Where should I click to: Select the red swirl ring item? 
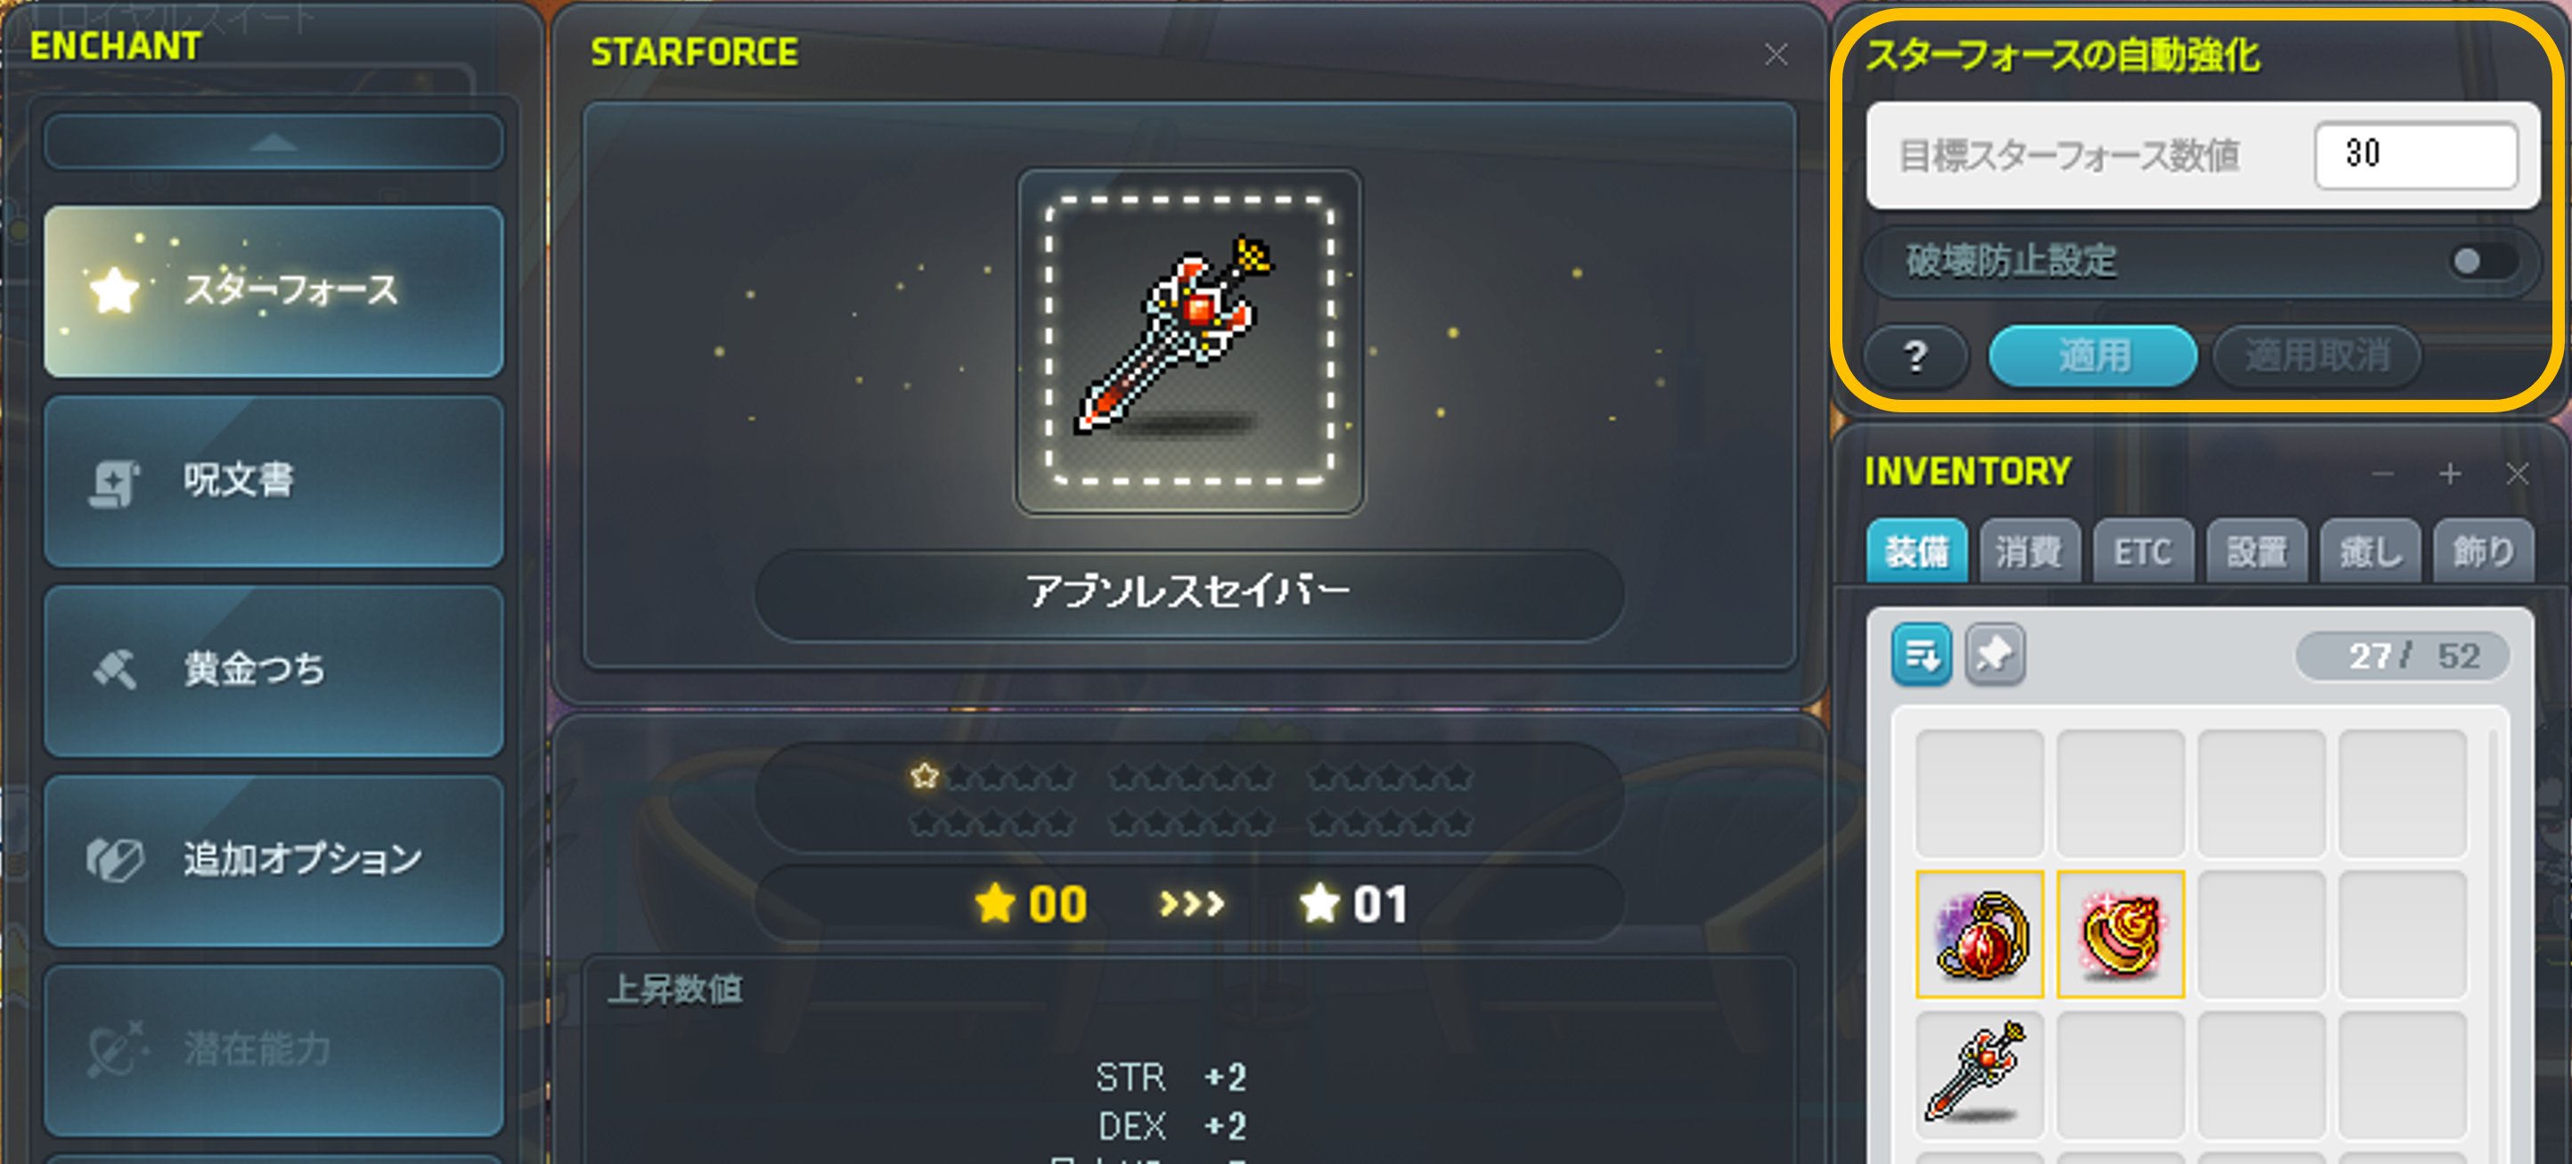coord(2120,933)
